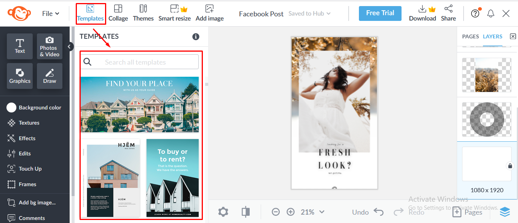Undo the last action
The height and width of the screenshot is (223, 518).
pos(367,212)
